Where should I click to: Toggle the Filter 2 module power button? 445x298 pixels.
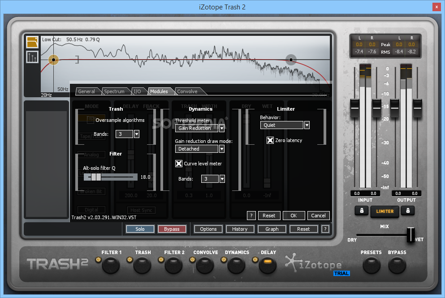click(161, 259)
